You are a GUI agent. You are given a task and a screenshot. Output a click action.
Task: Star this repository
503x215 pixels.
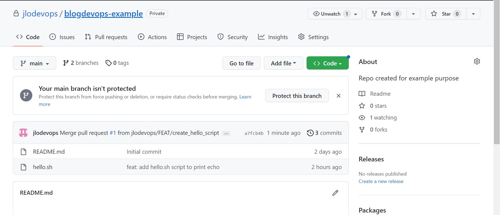pos(446,14)
